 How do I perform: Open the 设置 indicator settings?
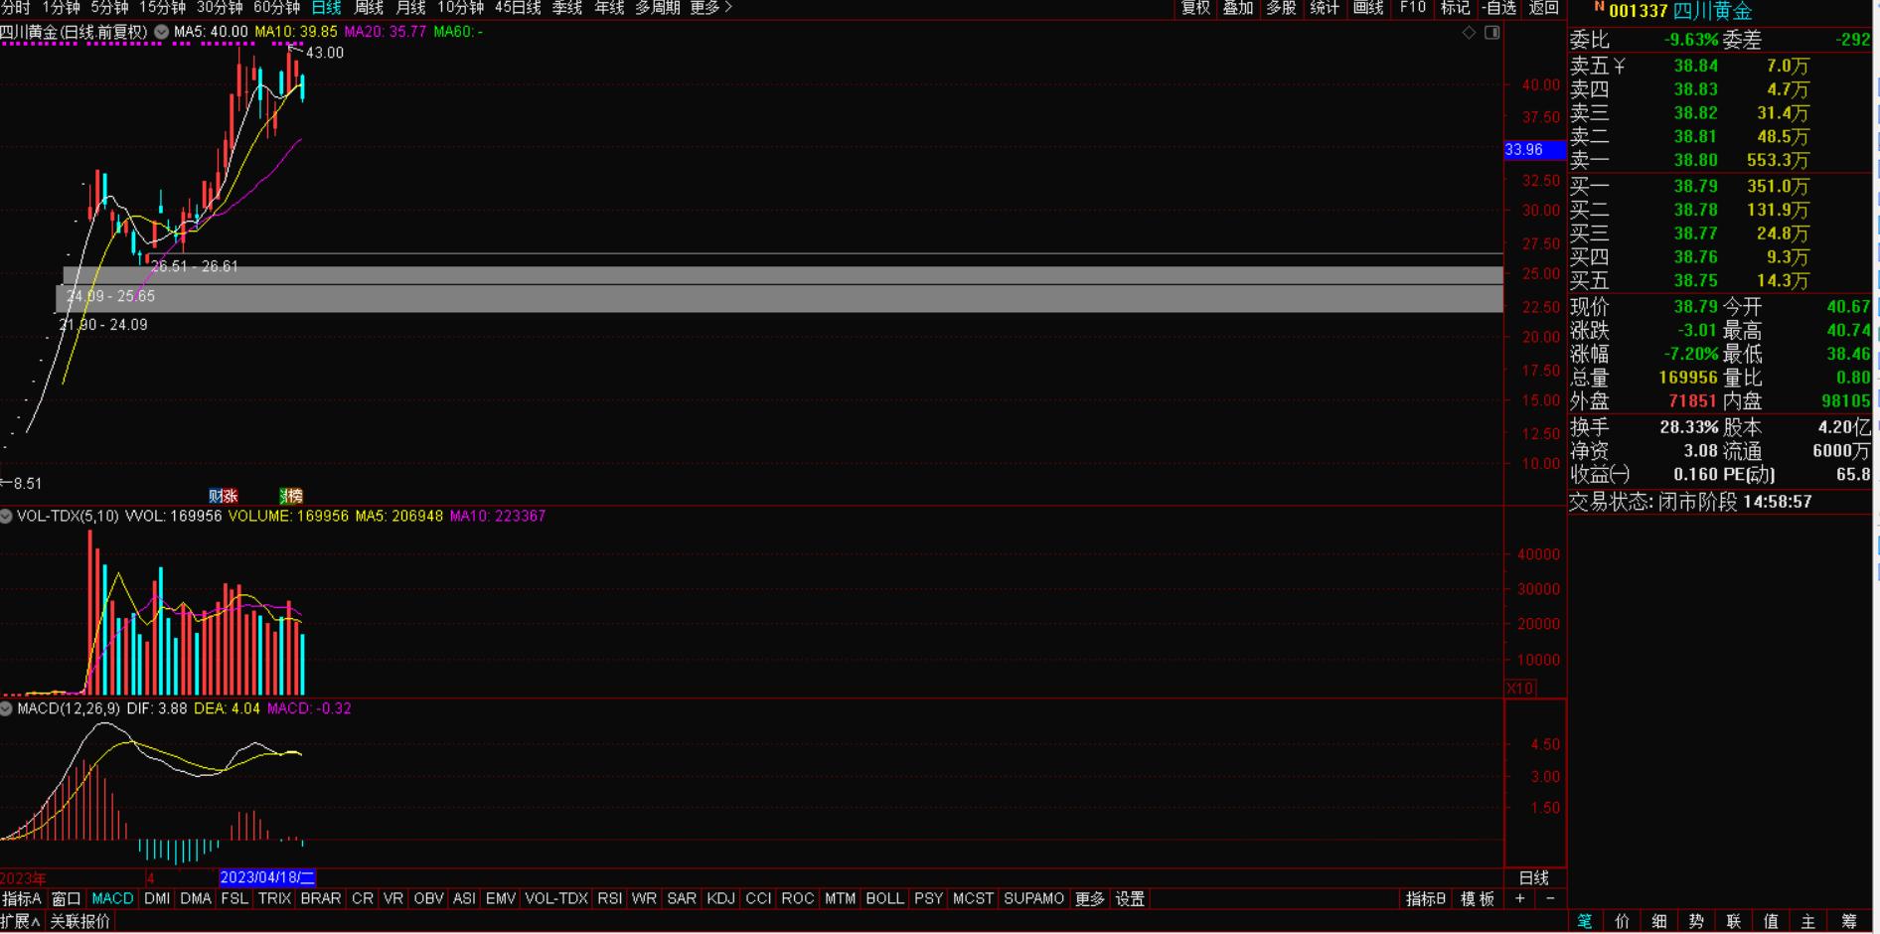click(x=1131, y=898)
